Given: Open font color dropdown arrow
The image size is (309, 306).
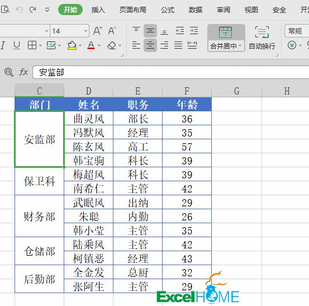Looking at the screenshot, I should click(x=99, y=46).
